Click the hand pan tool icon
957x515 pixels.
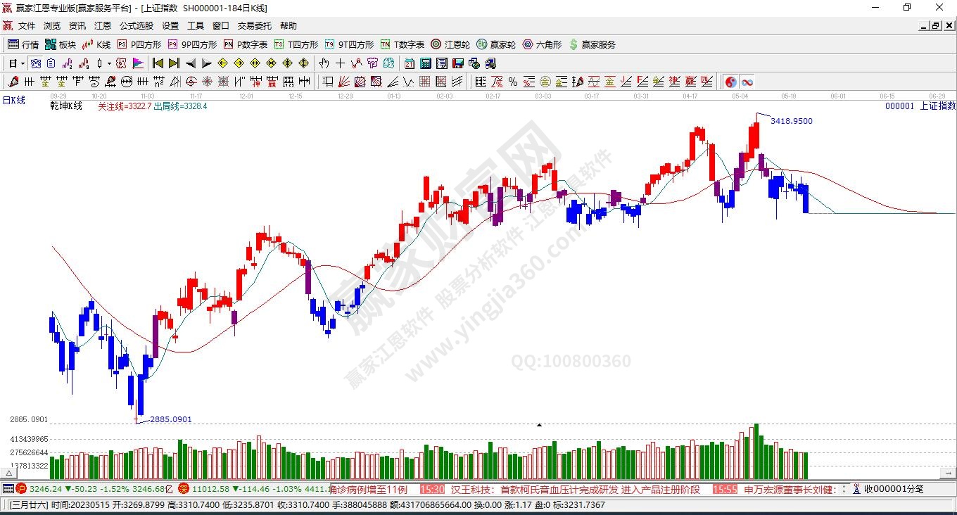pyautogui.click(x=324, y=63)
